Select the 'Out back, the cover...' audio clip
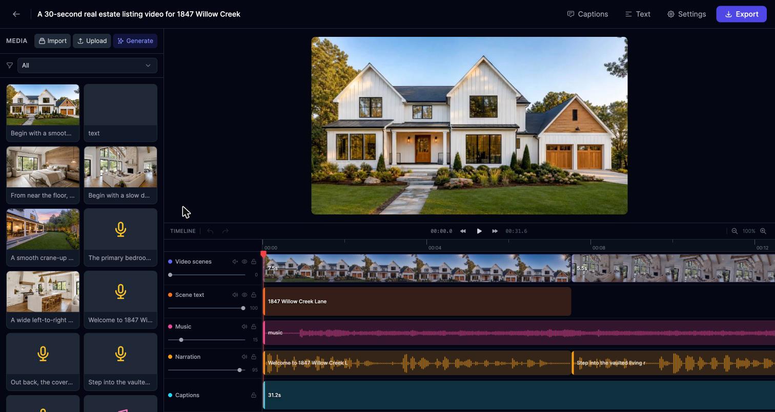The width and height of the screenshot is (775, 412). click(x=43, y=362)
